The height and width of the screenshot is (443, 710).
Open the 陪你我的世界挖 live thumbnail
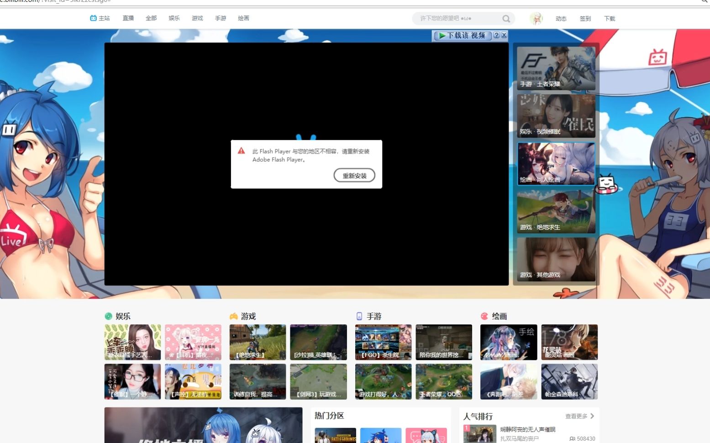(444, 342)
